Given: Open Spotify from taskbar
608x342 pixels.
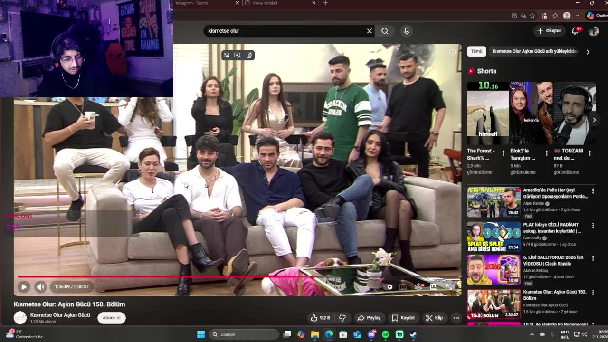Looking at the screenshot, I should pyautogui.click(x=385, y=334).
